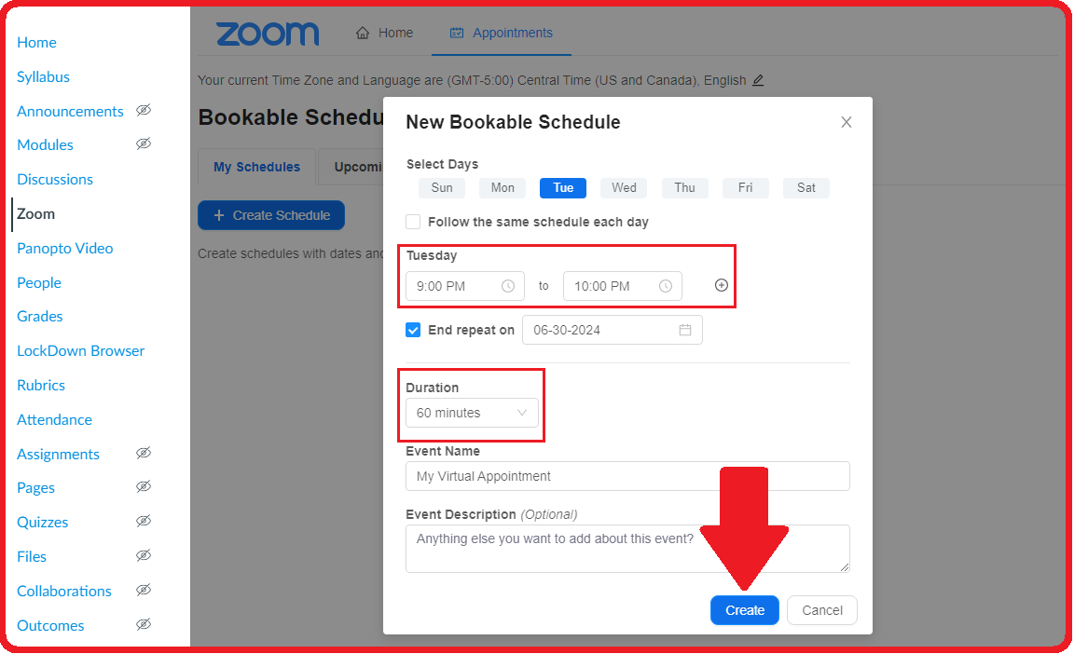Click the Event Name input field
1074x654 pixels.
[627, 476]
